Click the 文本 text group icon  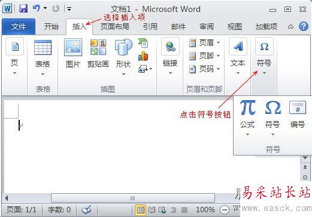238,46
